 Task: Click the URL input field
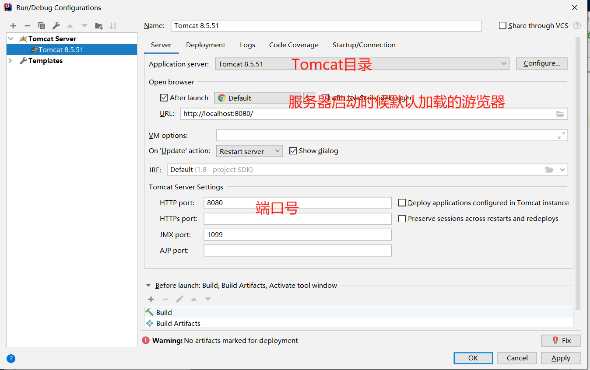pyautogui.click(x=374, y=114)
